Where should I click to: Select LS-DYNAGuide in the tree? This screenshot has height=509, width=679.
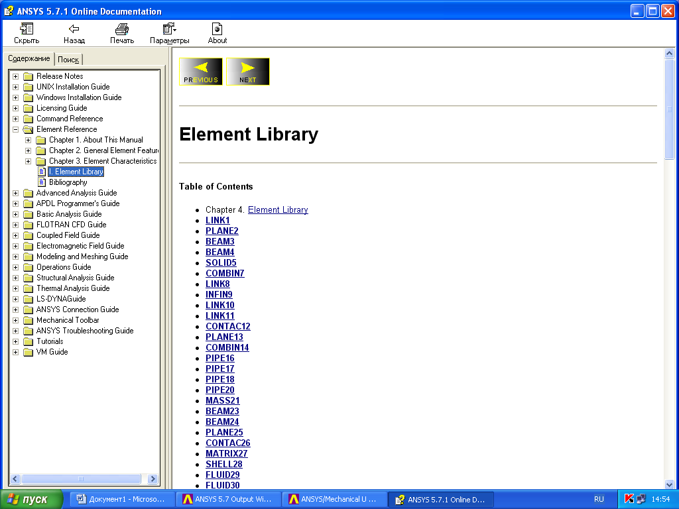pyautogui.click(x=61, y=299)
